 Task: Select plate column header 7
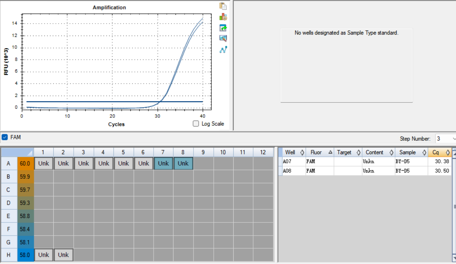(163, 152)
